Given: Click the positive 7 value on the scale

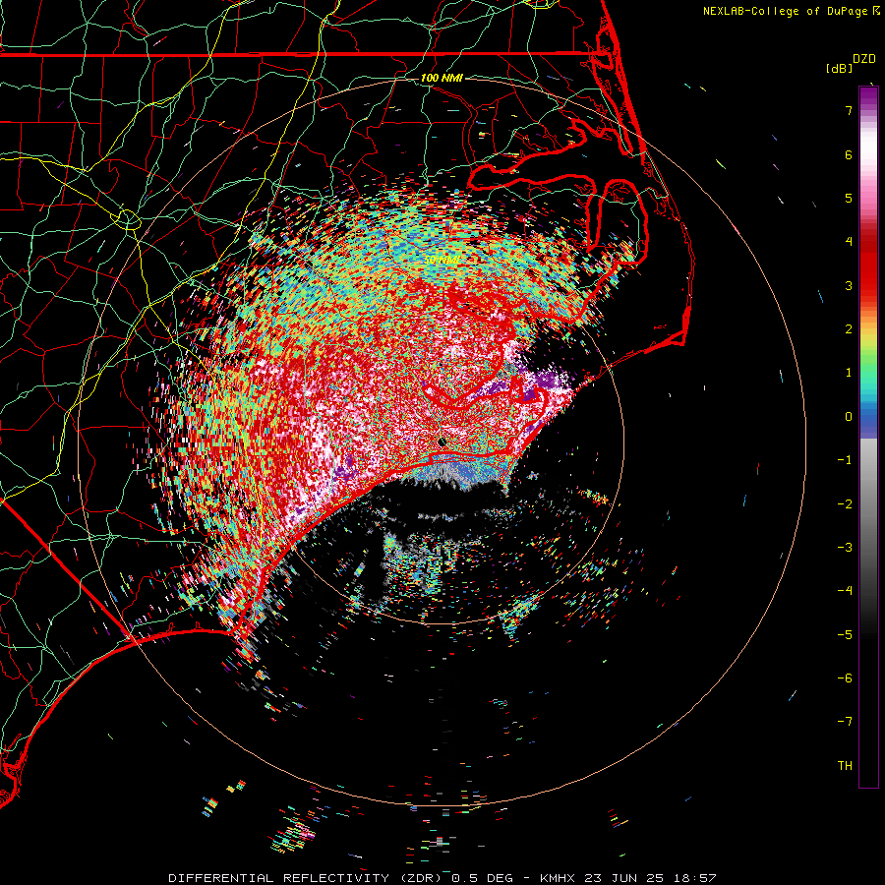Looking at the screenshot, I should pos(849,110).
